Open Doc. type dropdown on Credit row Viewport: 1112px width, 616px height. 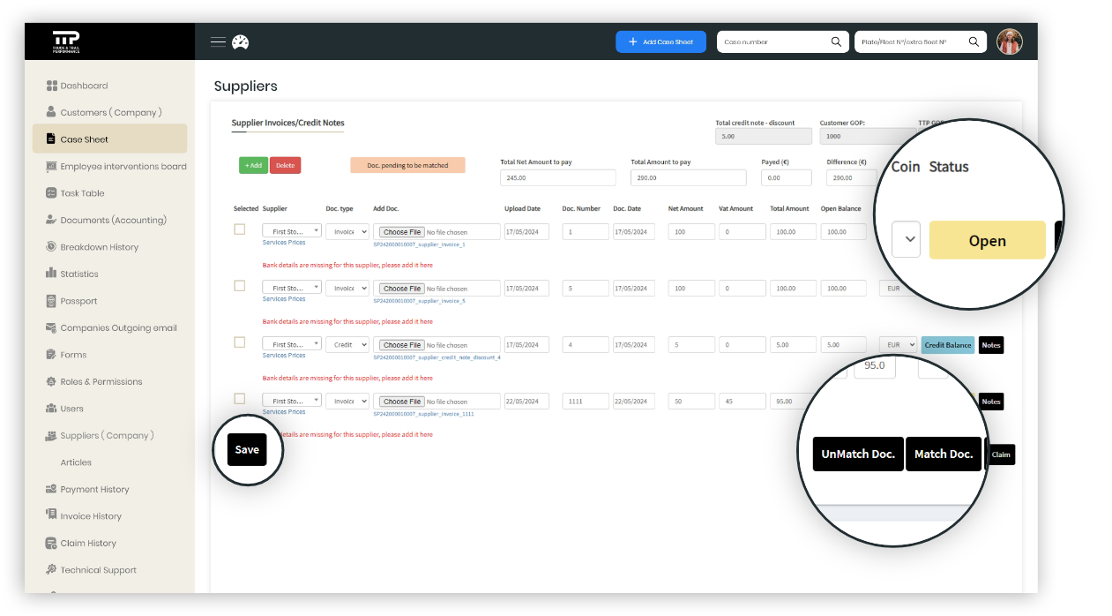click(347, 344)
